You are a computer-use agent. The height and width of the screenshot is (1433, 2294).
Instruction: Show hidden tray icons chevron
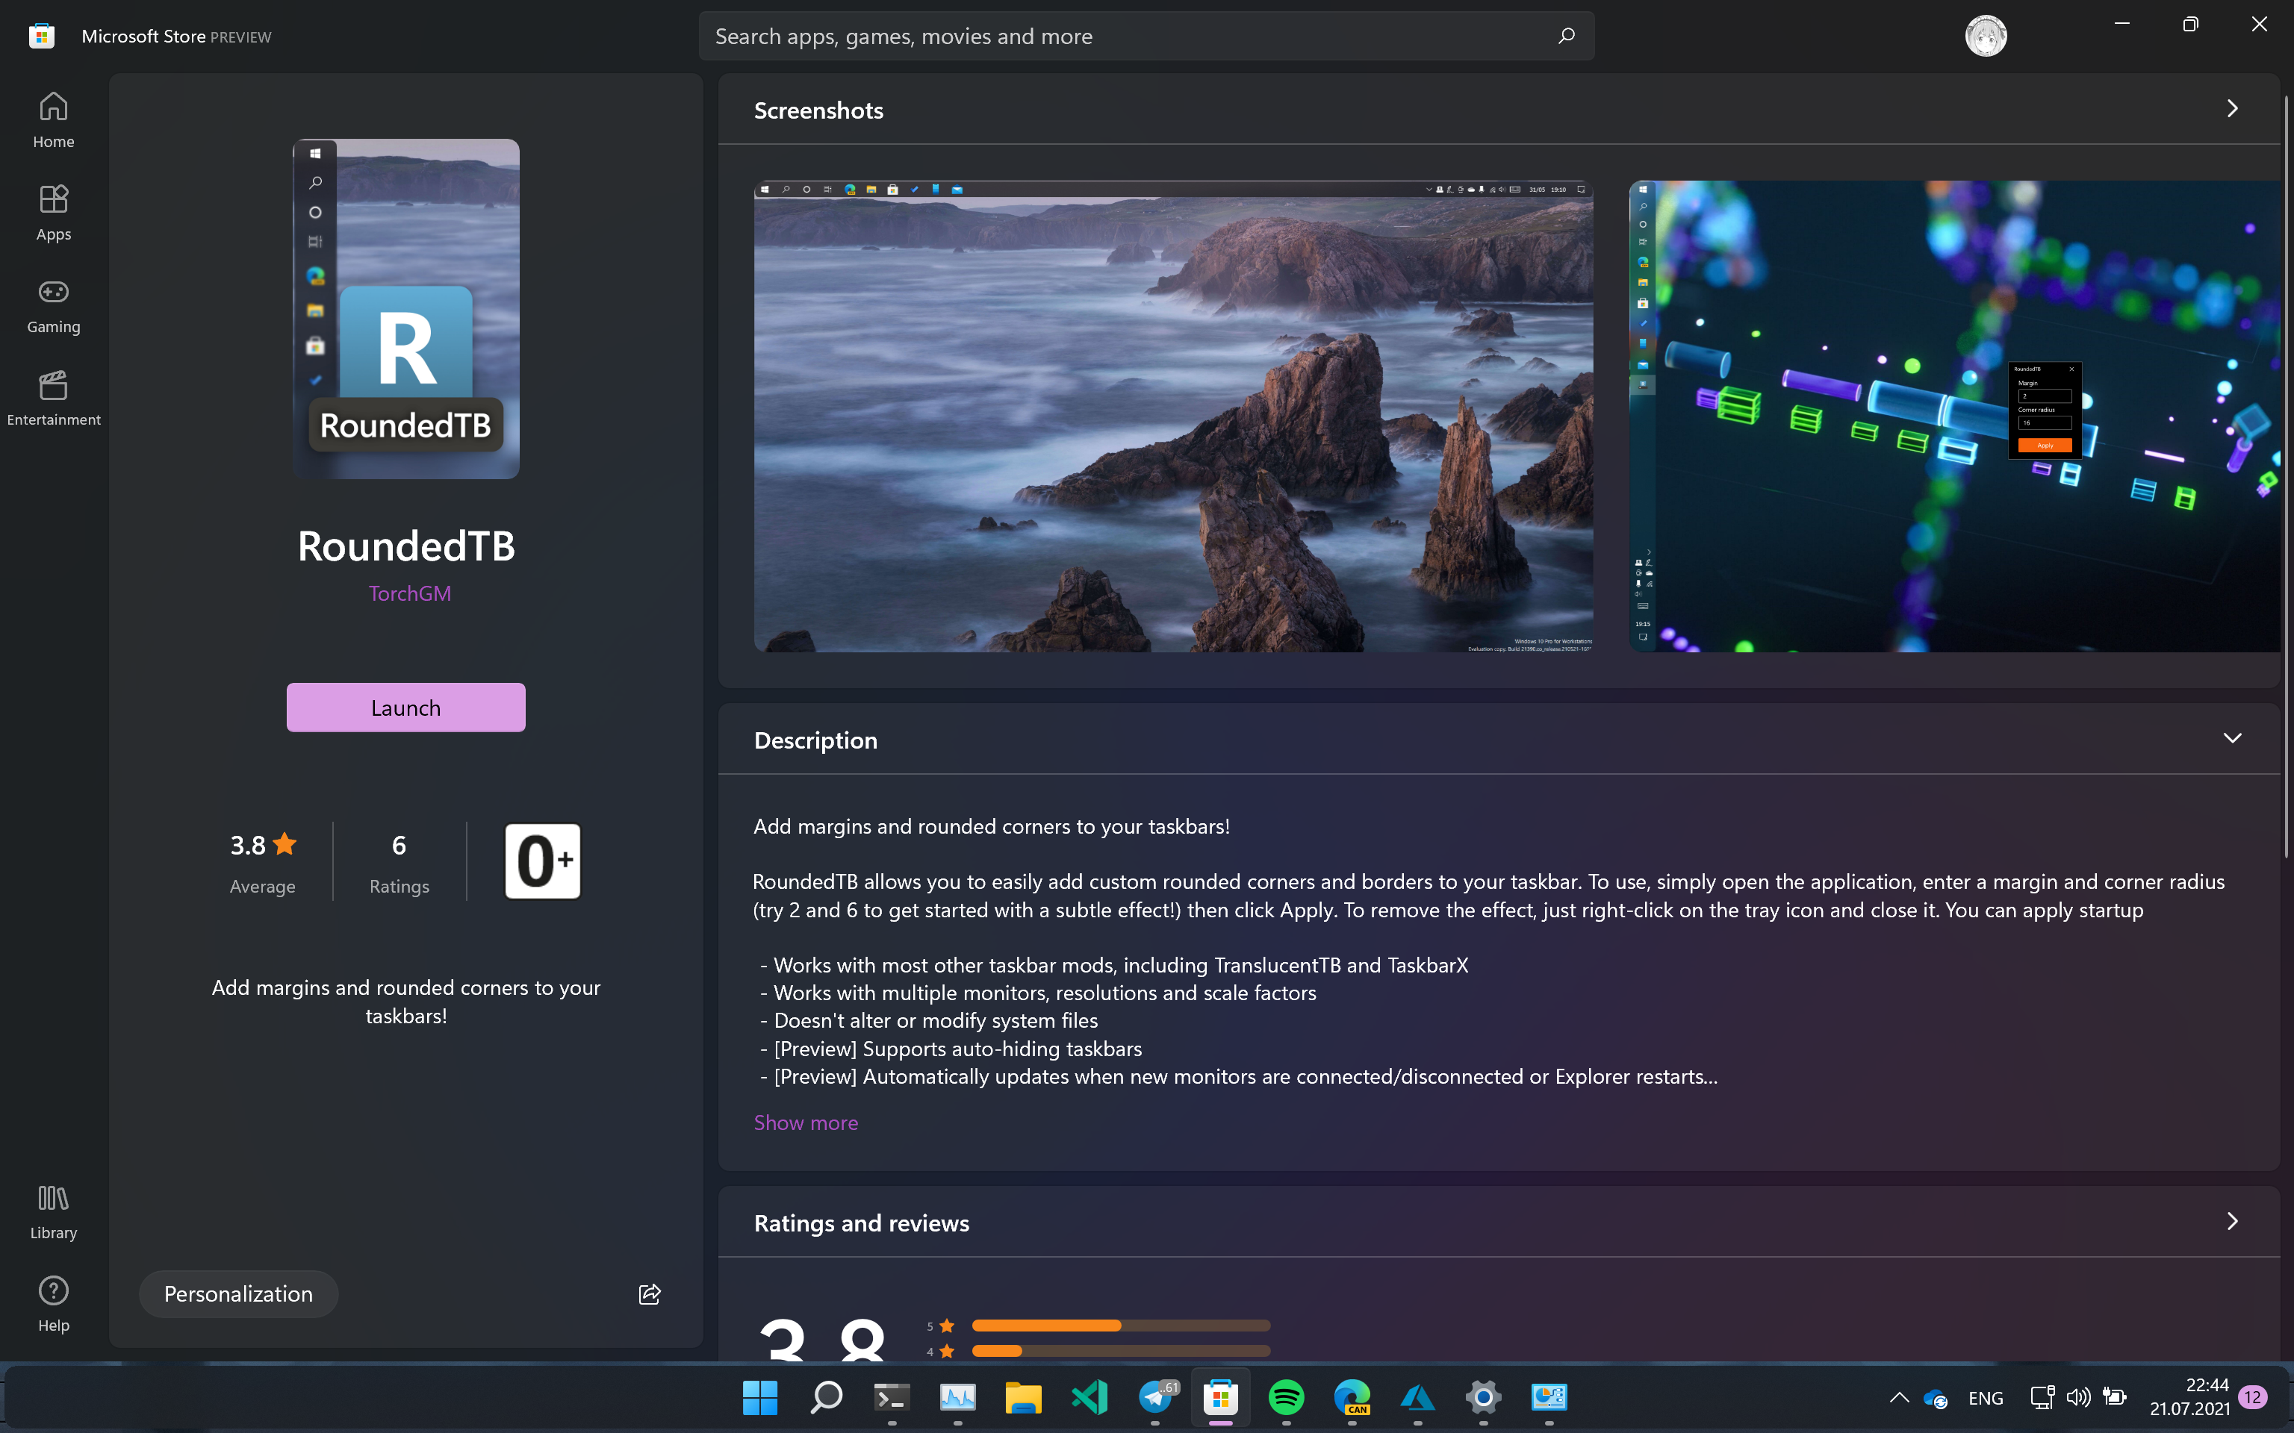click(x=1899, y=1397)
